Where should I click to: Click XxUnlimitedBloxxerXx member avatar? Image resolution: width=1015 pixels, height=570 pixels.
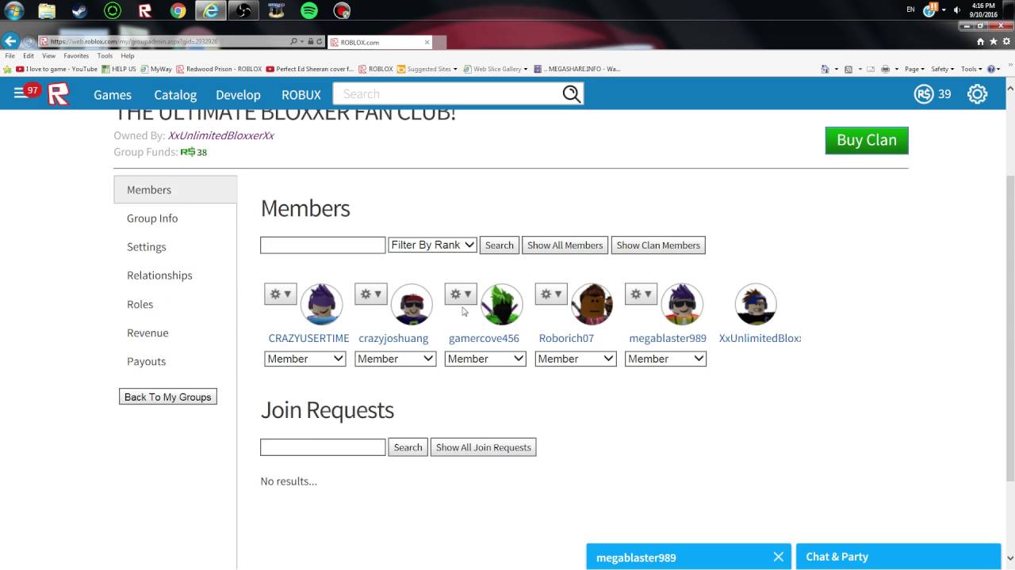tap(755, 304)
